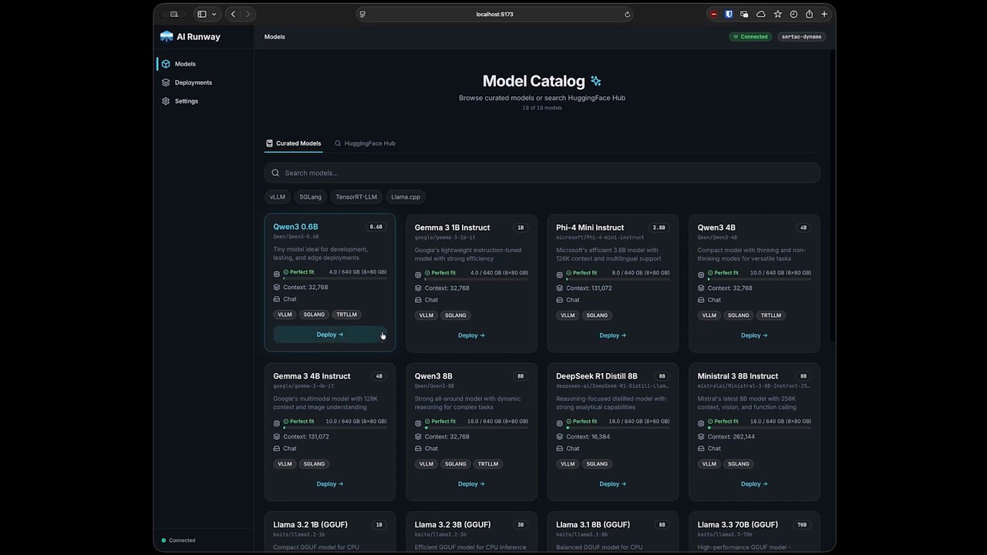This screenshot has height=555, width=987.
Task: Open browser history clock icon
Action: 793,14
